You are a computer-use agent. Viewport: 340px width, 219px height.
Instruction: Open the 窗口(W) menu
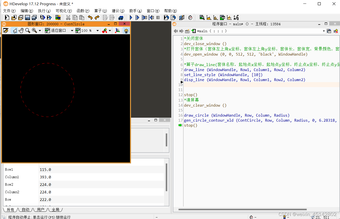[x=153, y=11]
